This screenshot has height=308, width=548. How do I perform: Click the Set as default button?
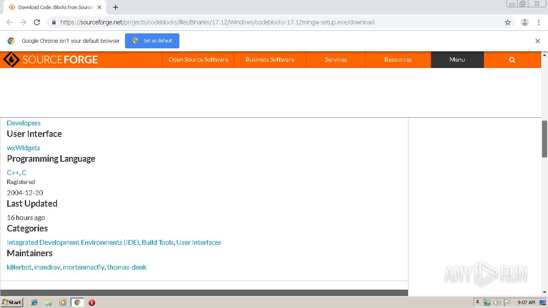(152, 41)
